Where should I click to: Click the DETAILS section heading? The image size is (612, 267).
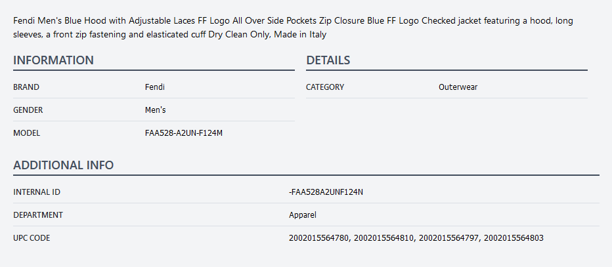(x=328, y=60)
